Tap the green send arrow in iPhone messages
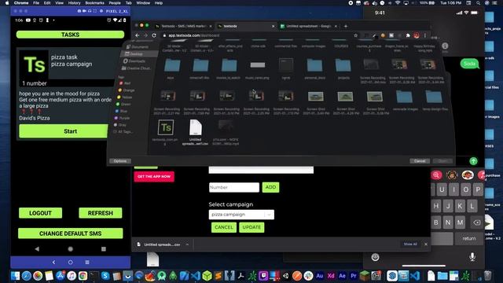The height and width of the screenshot is (283, 503). coord(473,160)
